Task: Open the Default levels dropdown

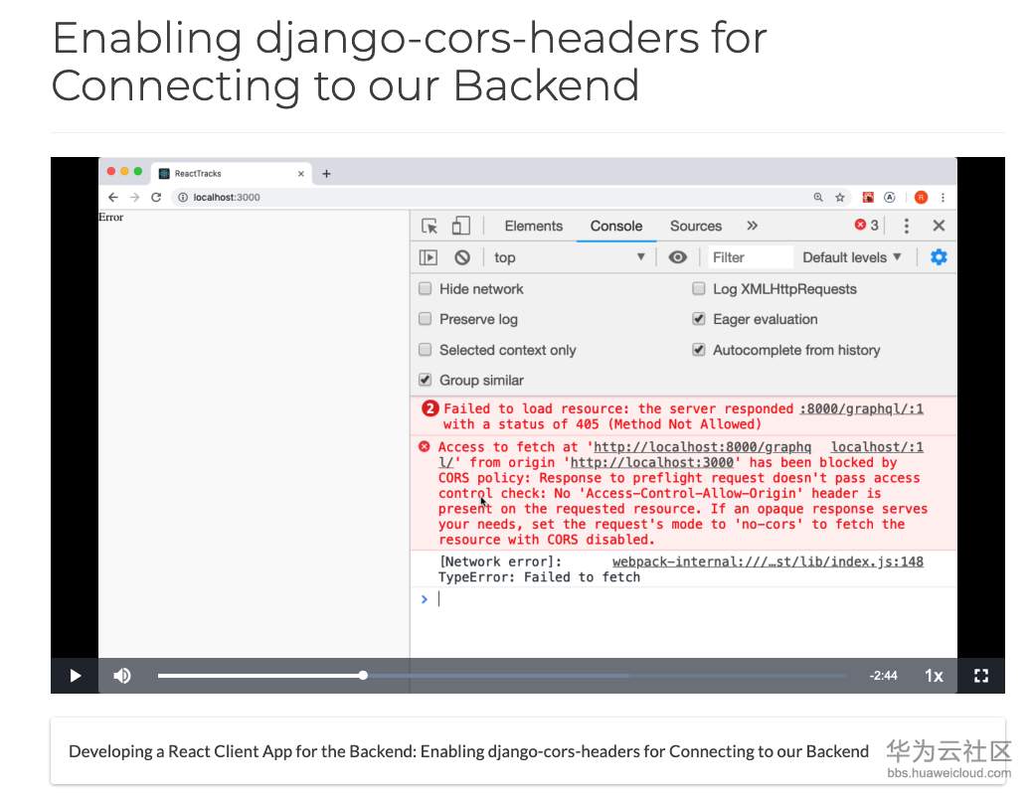Action: (851, 257)
